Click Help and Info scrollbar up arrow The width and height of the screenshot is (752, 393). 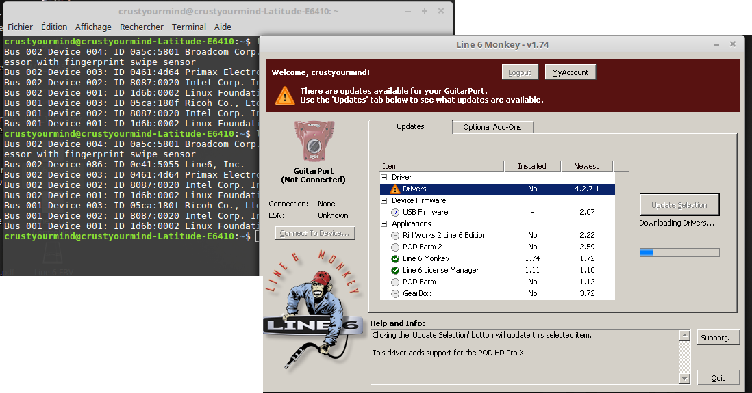[x=685, y=336]
